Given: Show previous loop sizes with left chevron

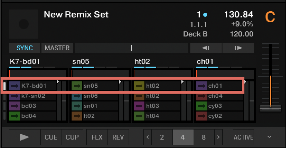Looking at the screenshot, I should (148, 137).
